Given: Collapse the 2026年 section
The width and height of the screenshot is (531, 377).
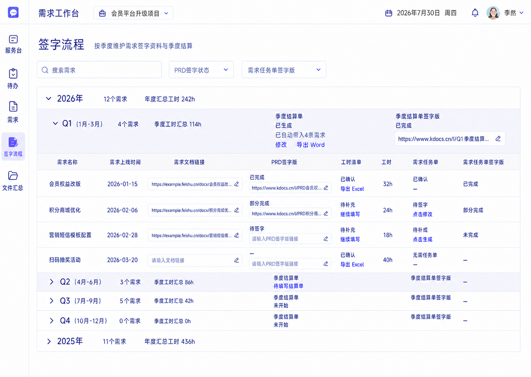Looking at the screenshot, I should tap(49, 98).
